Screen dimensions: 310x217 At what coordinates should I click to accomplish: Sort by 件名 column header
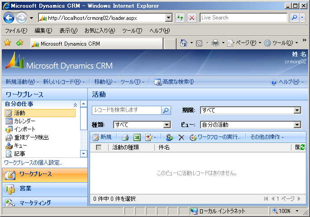[x=164, y=147]
